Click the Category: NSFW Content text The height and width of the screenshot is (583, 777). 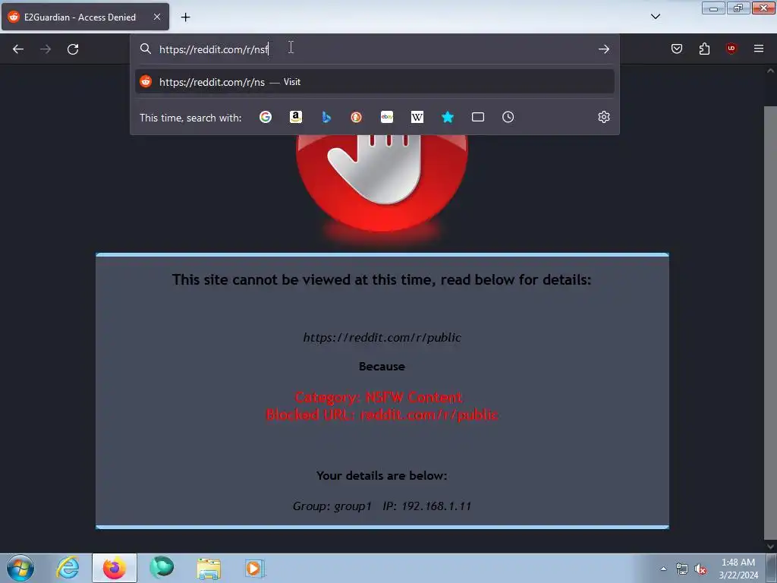379,397
